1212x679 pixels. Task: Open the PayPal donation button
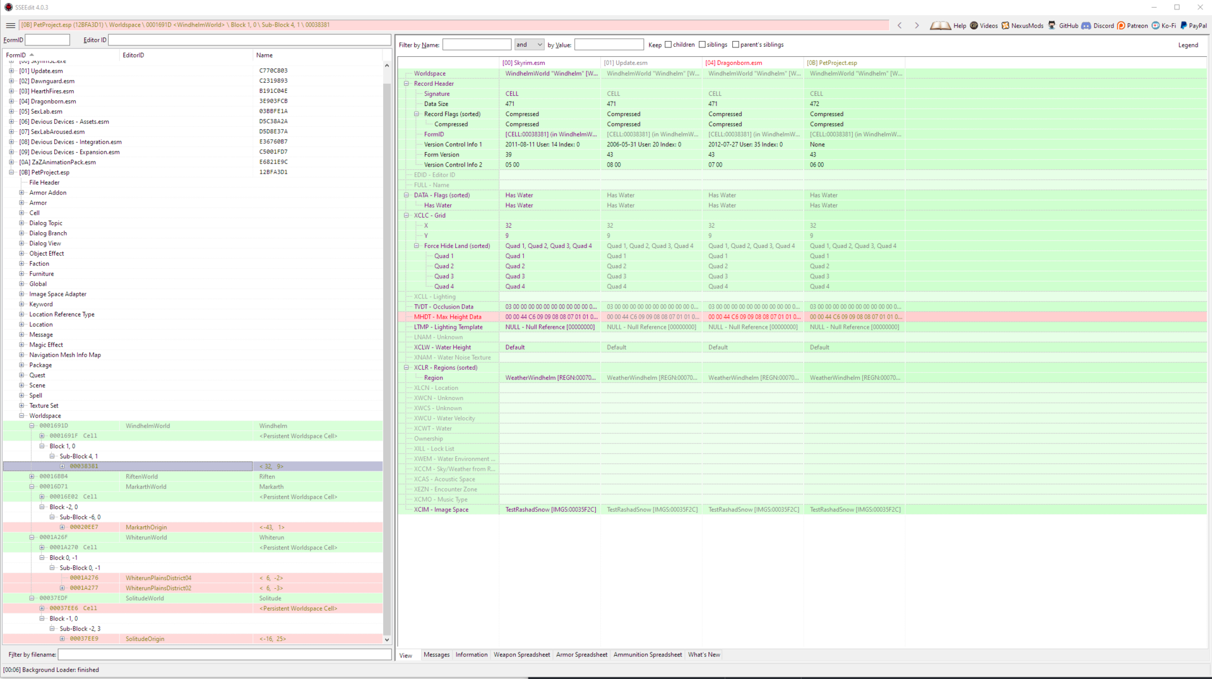1193,25
